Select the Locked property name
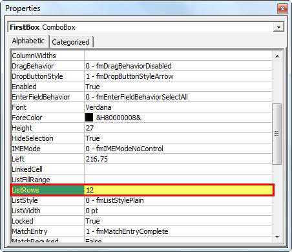This screenshot has width=292, height=252. [x=23, y=221]
